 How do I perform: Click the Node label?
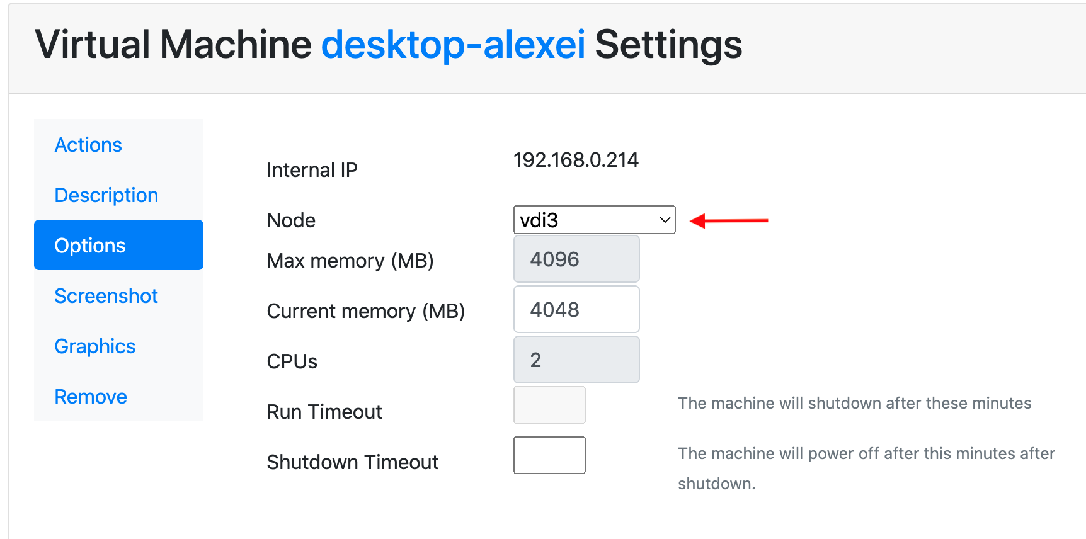coord(291,220)
